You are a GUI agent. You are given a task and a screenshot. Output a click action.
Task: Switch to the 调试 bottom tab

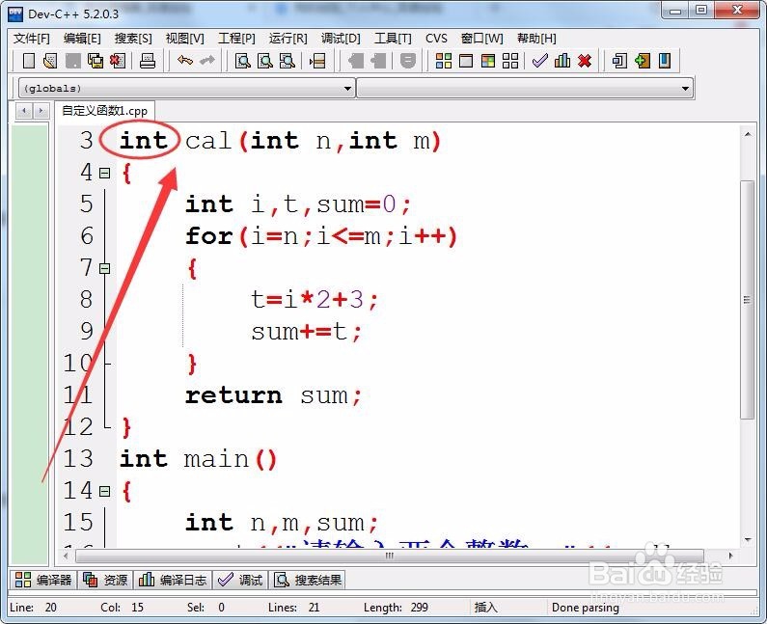click(240, 580)
